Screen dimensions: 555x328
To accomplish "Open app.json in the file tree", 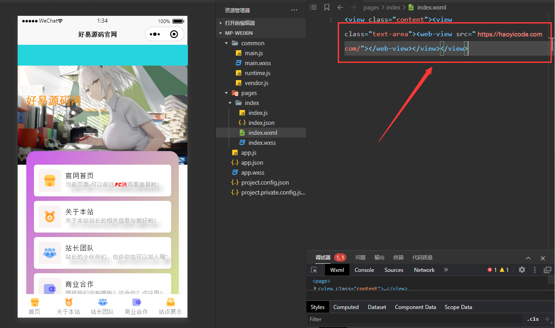I will pyautogui.click(x=252, y=163).
